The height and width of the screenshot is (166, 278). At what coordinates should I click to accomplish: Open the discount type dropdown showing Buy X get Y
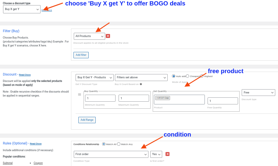(x=22, y=9)
